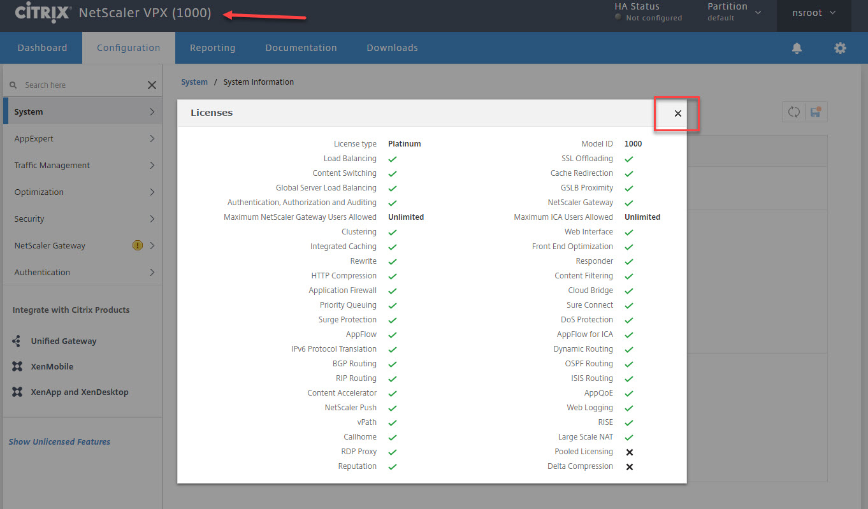The width and height of the screenshot is (868, 509).
Task: Switch to the Downloads tab
Action: coord(392,48)
